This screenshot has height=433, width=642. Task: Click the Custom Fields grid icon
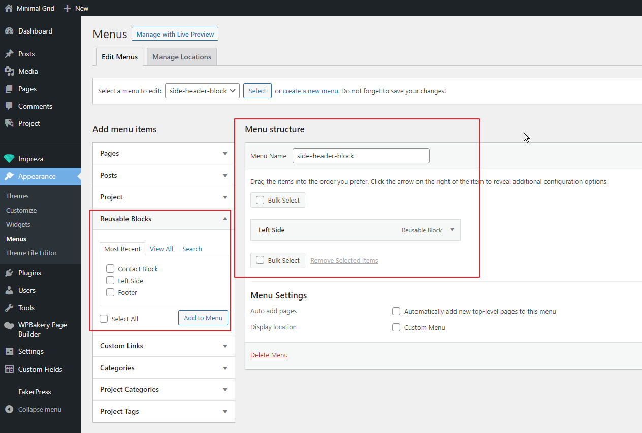9,369
